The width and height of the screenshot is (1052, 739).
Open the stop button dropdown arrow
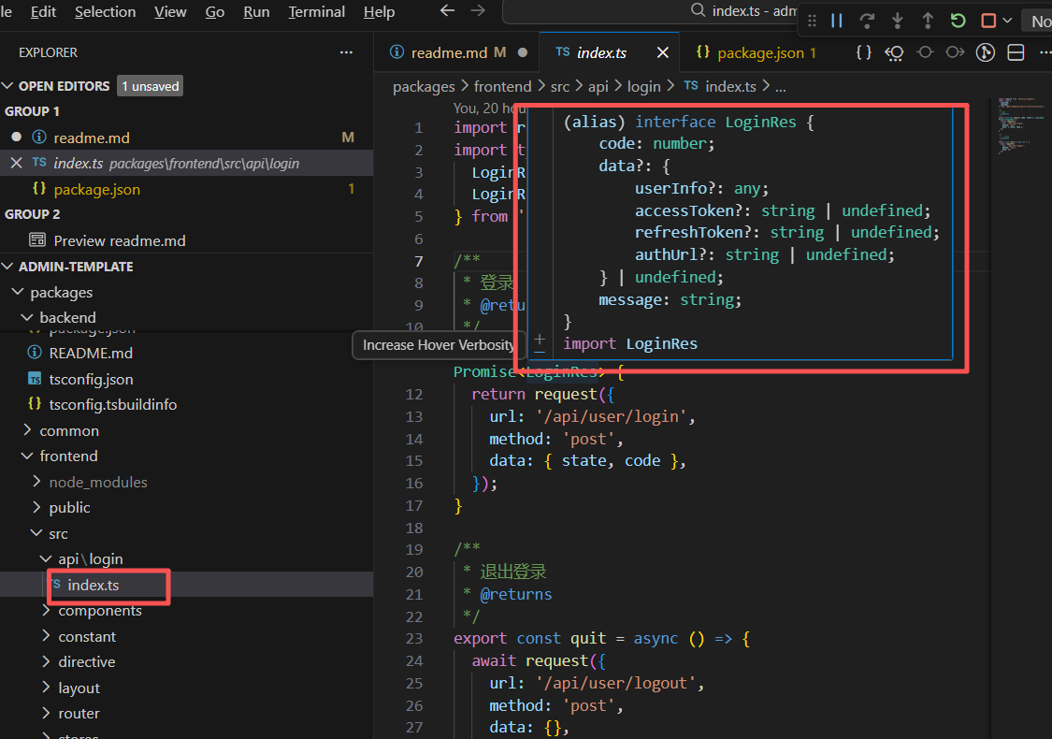point(1007,21)
